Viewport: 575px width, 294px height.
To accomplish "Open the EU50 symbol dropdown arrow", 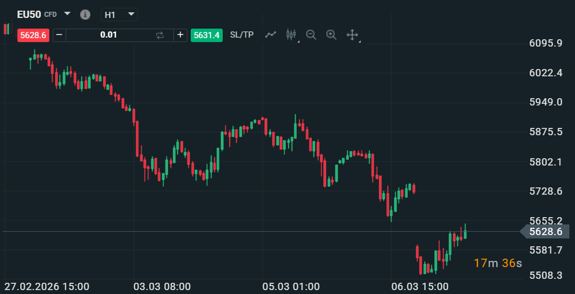I will [x=67, y=13].
